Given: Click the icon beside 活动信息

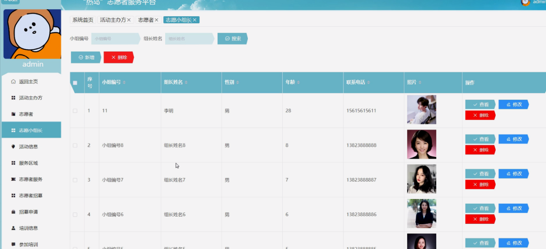Looking at the screenshot, I should click(13, 146).
